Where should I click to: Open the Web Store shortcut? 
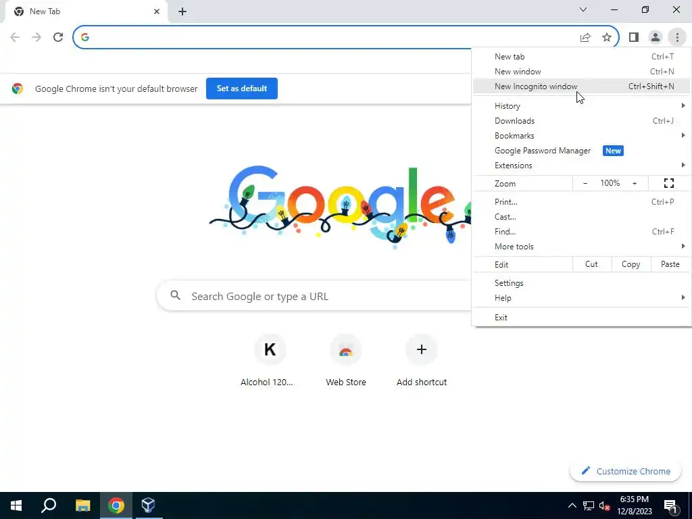[x=346, y=361]
